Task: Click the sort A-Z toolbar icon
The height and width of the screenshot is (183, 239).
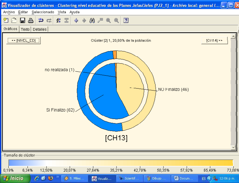Action: tap(59, 20)
